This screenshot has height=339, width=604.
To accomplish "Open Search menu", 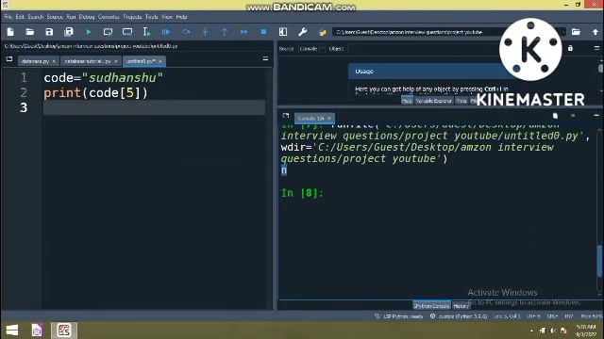I will [x=36, y=17].
